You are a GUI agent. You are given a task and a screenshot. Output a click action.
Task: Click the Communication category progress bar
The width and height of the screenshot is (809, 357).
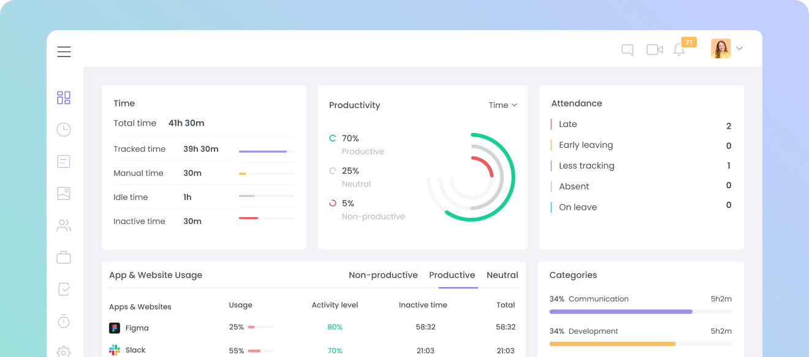click(x=640, y=312)
